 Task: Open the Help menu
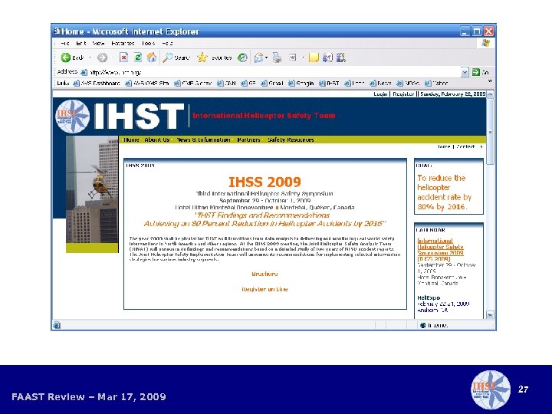(x=168, y=43)
